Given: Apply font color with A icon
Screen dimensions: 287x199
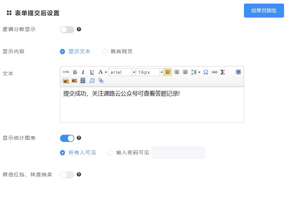Looking at the screenshot, I should point(100,72).
